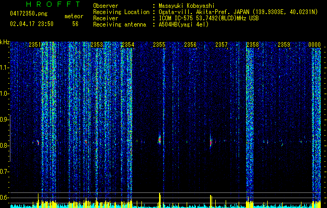The image size is (327, 208).
Task: Click the red meteor echo below 2357
Action: click(x=211, y=142)
